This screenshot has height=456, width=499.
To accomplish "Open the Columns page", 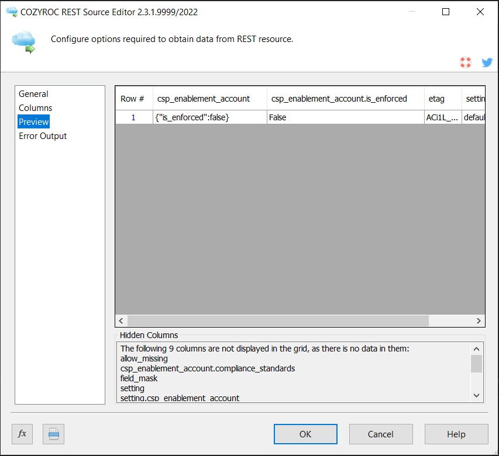I will (x=35, y=108).
